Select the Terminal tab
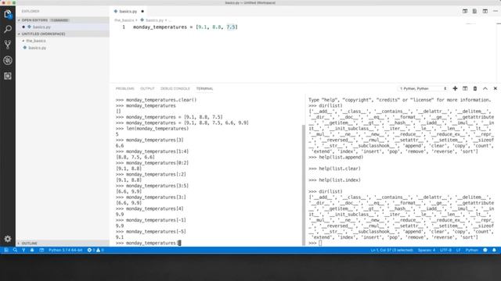 pos(204,88)
